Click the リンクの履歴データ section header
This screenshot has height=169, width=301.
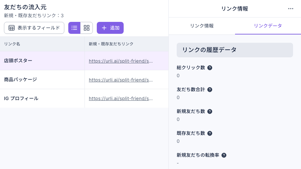(x=235, y=50)
